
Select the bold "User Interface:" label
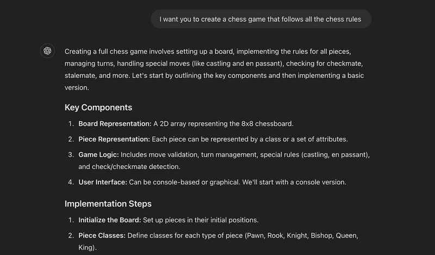(103, 182)
